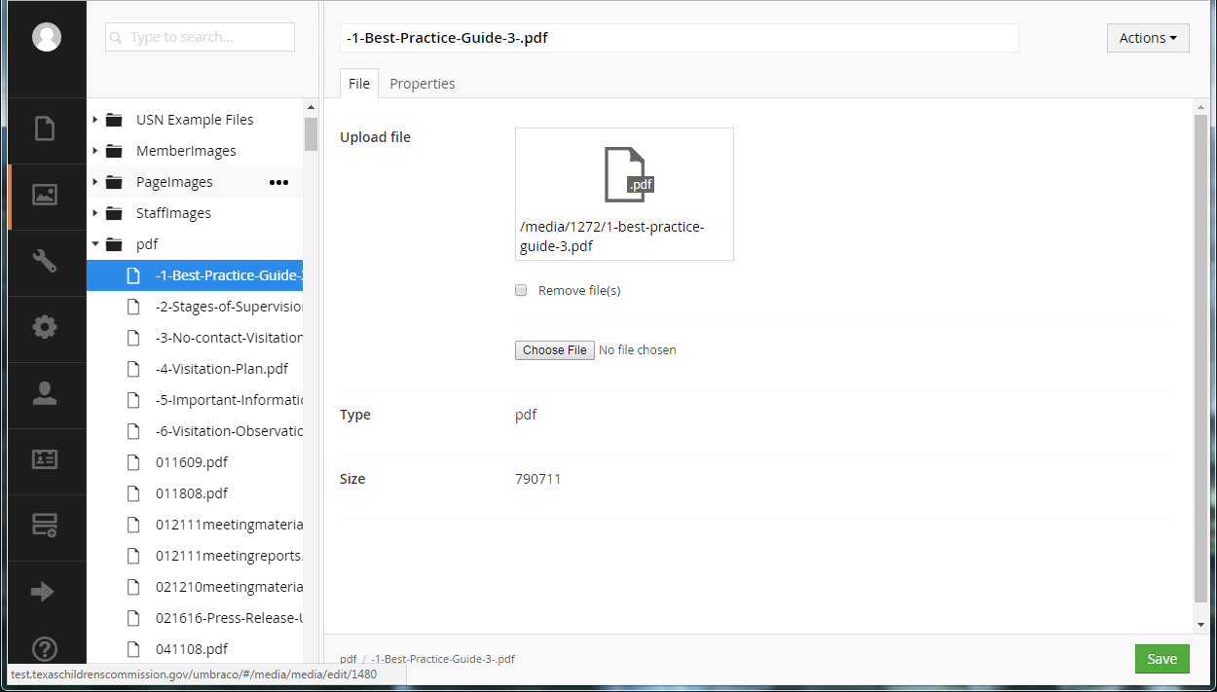
Task: Click file icon next to 021616-Press-Release
Action: coord(134,618)
